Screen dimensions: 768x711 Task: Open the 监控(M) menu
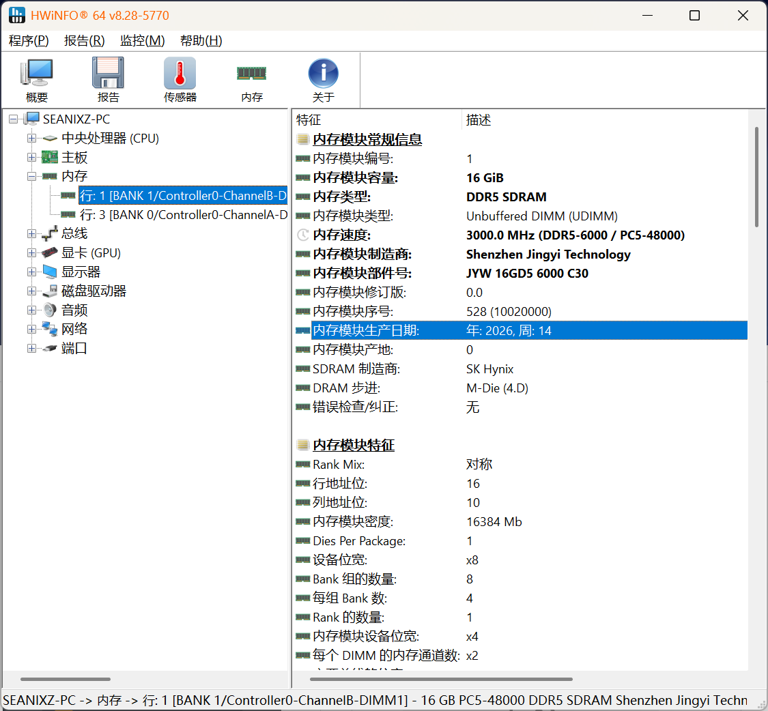point(143,41)
